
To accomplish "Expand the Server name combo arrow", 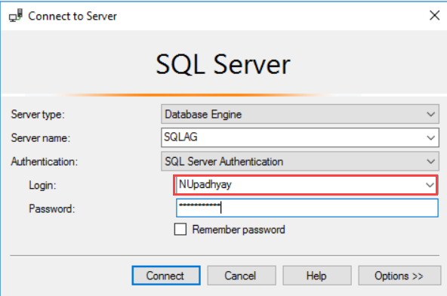I will (x=430, y=137).
